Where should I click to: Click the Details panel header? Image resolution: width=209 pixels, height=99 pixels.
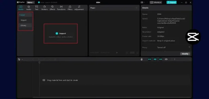166,8
